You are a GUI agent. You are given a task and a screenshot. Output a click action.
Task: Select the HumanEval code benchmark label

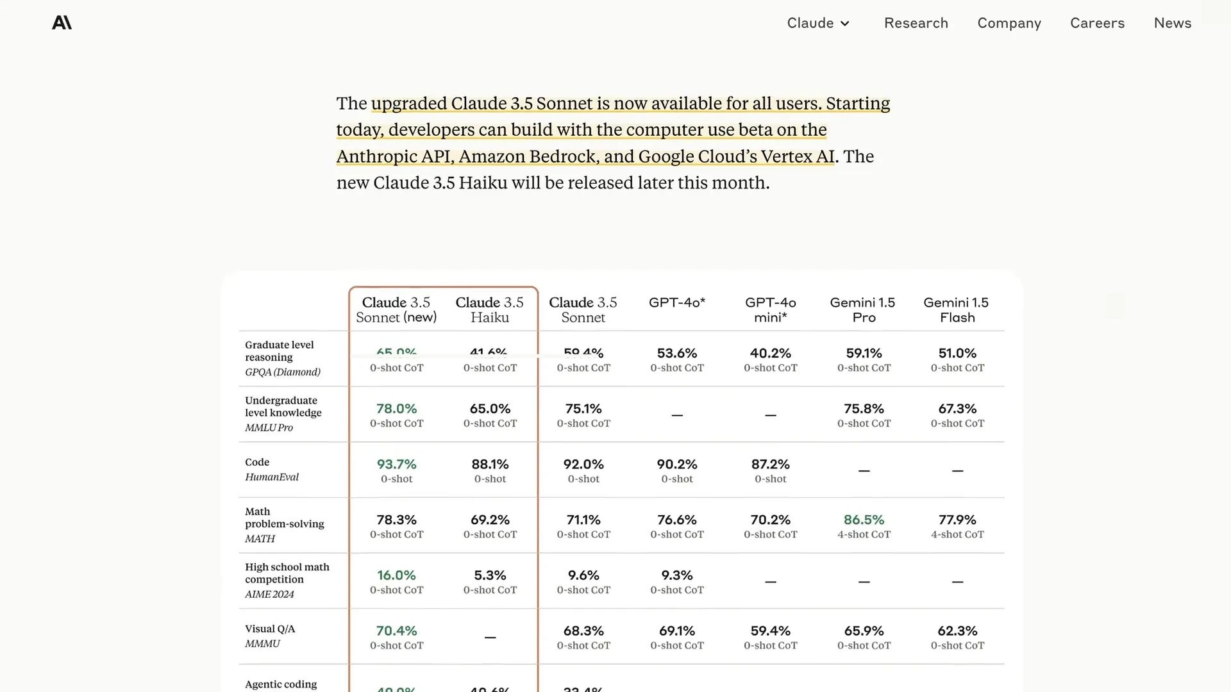pos(271,477)
